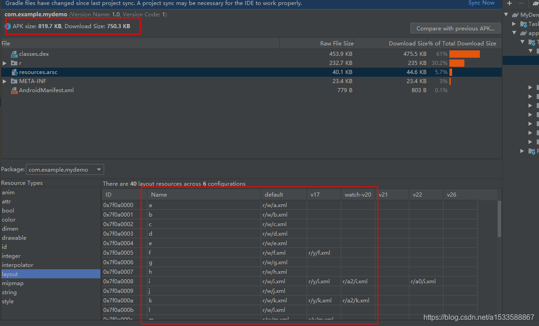The image size is (539, 326).
Task: Click the APK size info icon
Action: [8, 26]
